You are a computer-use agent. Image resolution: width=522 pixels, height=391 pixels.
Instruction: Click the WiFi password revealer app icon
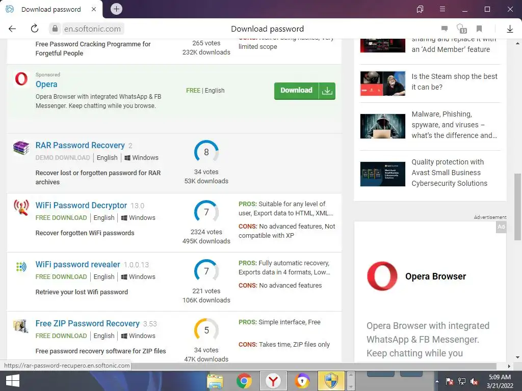coord(21,266)
